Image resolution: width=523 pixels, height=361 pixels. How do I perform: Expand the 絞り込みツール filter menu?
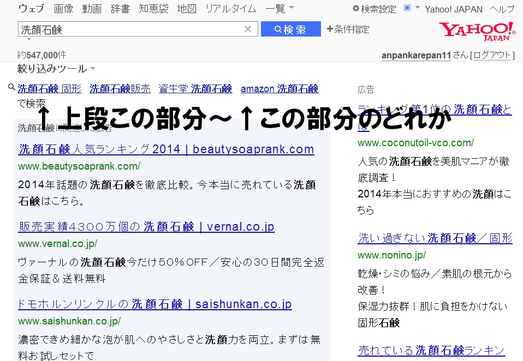click(x=56, y=69)
